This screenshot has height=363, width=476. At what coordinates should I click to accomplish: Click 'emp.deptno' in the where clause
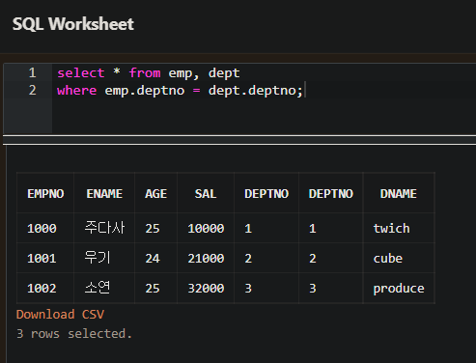pos(145,91)
